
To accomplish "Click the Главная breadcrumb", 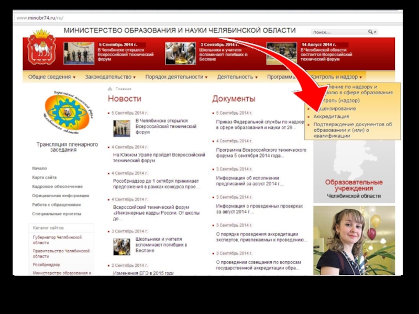I will pyautogui.click(x=124, y=88).
